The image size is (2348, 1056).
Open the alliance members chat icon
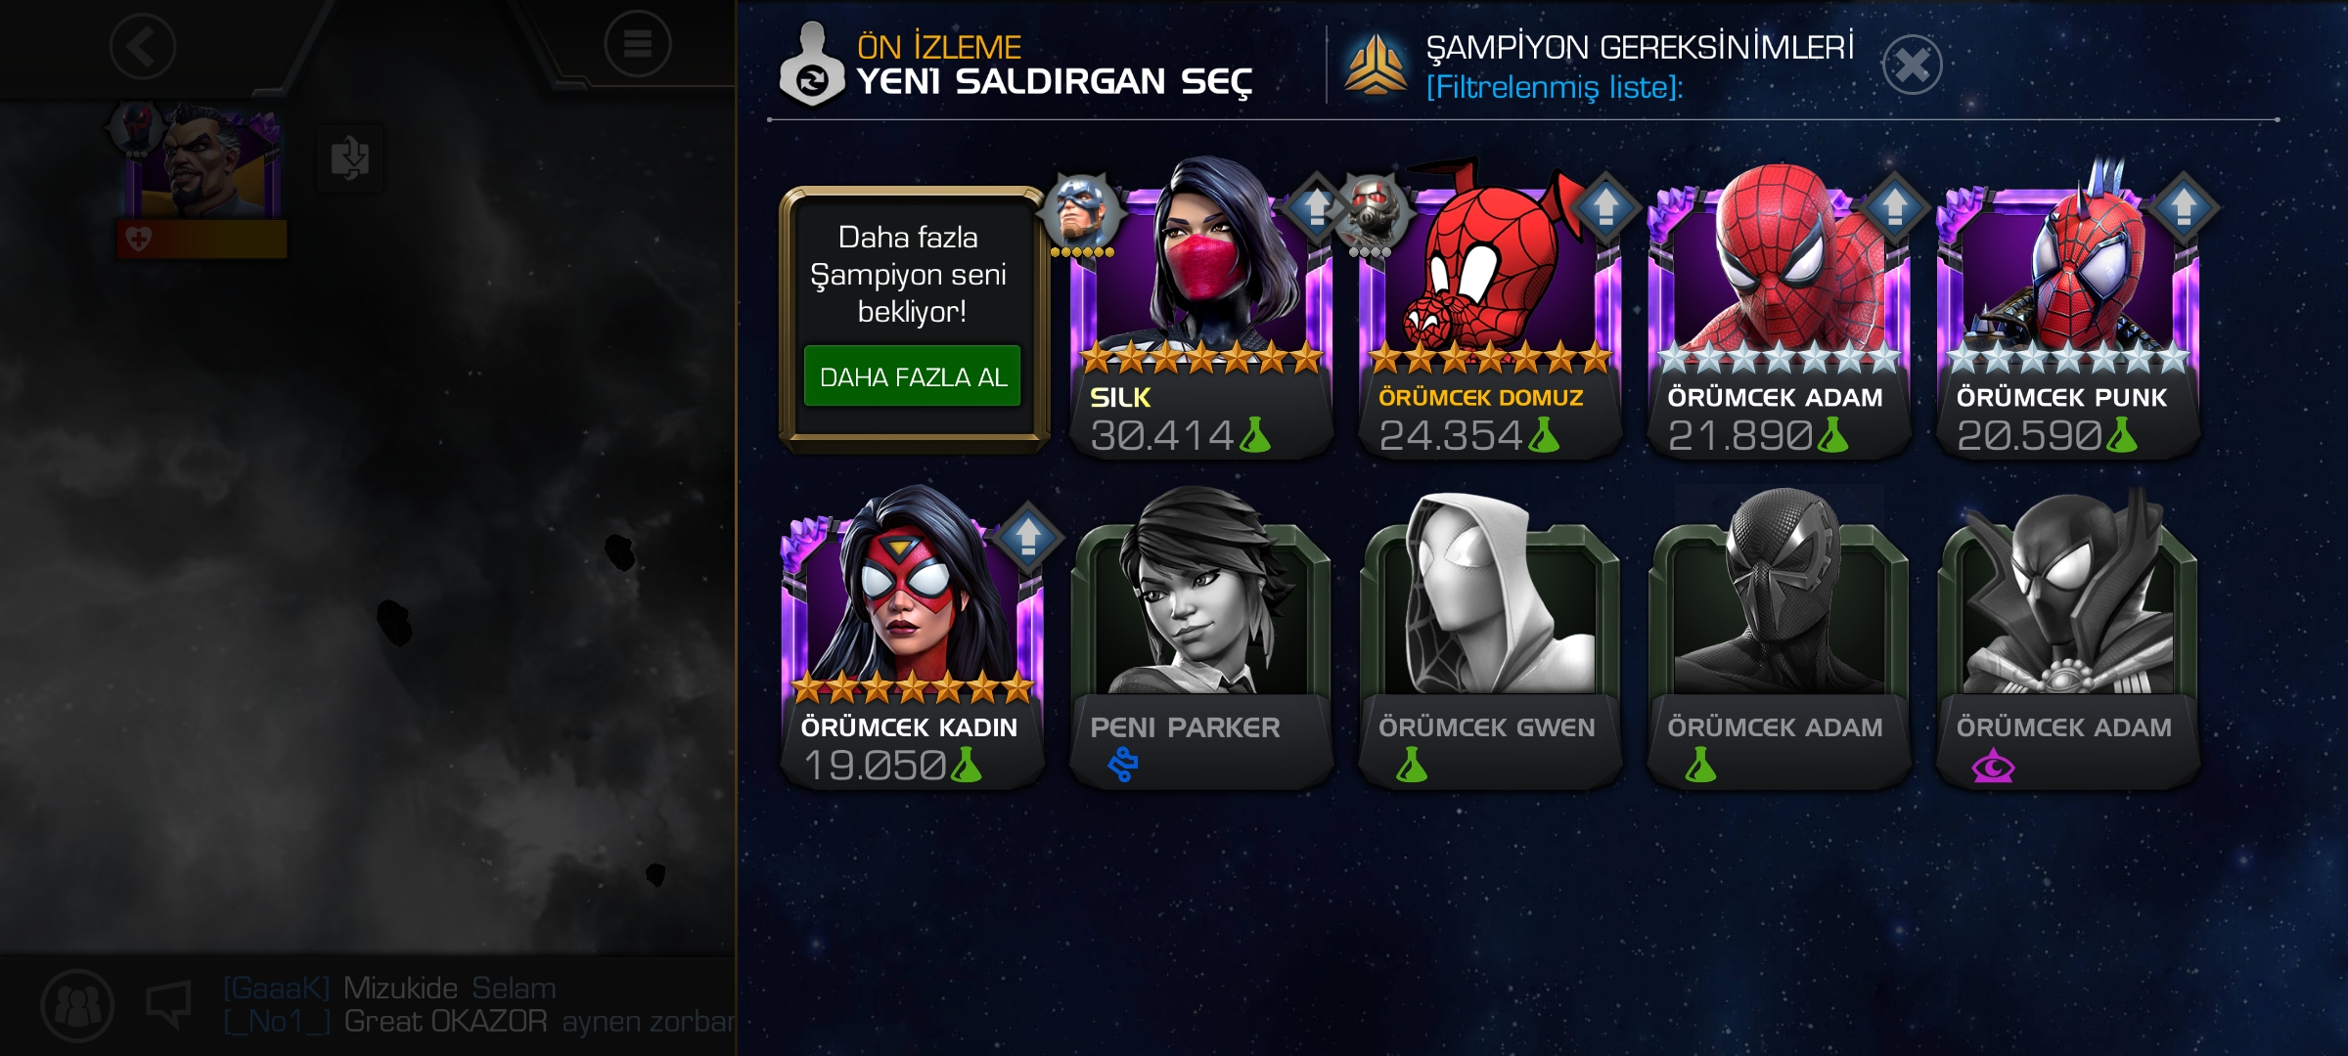tap(77, 1005)
